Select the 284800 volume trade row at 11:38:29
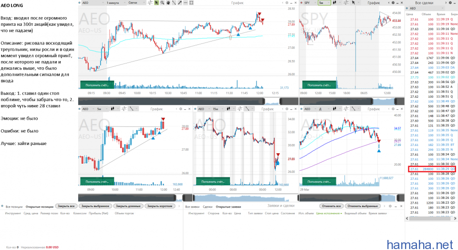458x250 pixels. 432,169
